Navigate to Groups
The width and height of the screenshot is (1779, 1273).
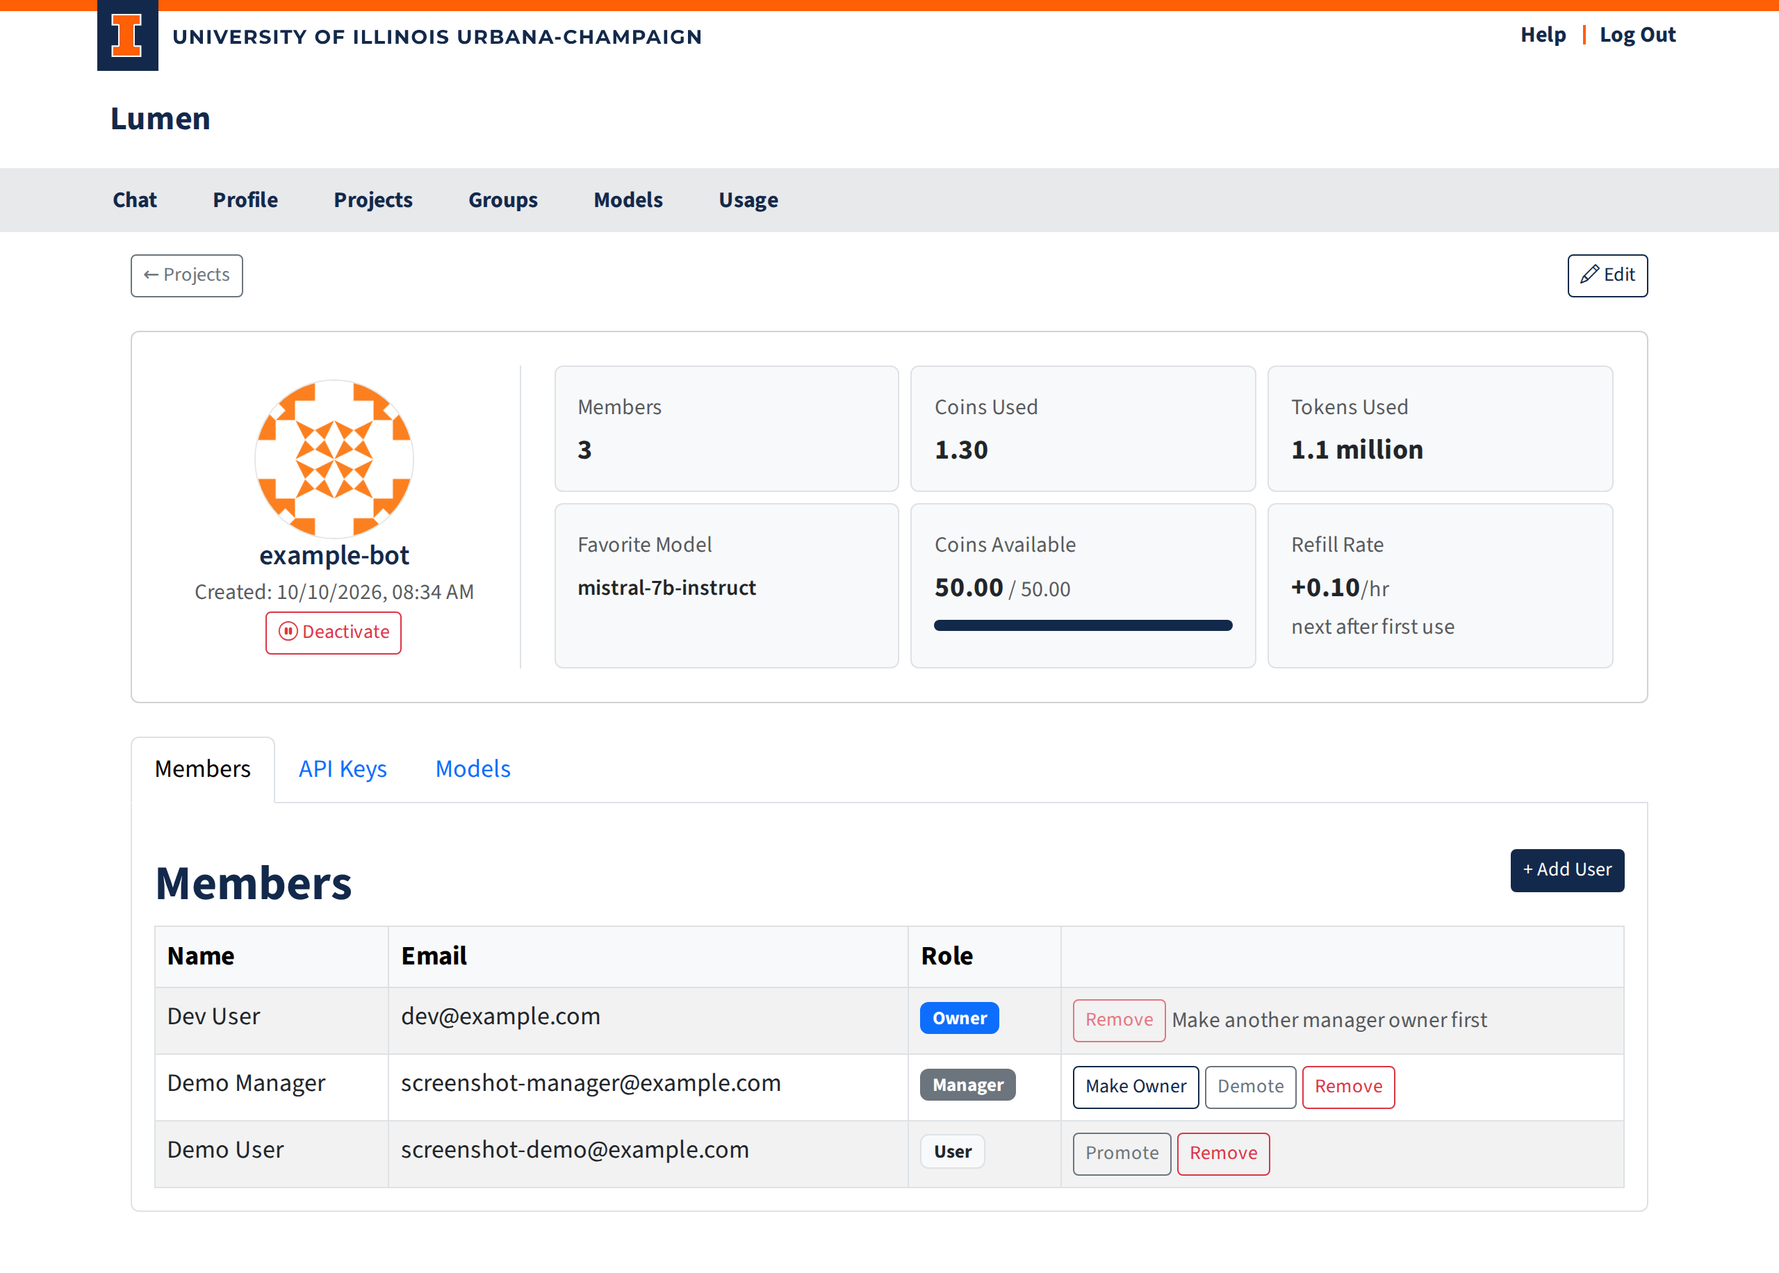point(503,200)
